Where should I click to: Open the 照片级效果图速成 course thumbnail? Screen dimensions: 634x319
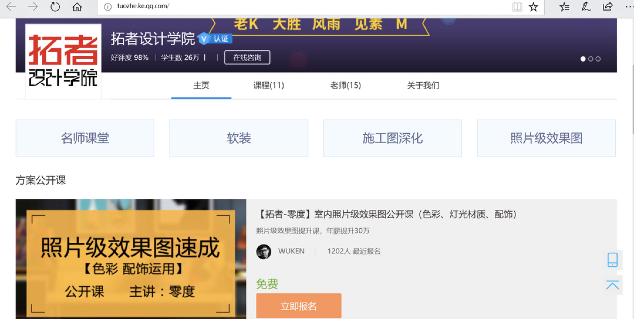click(x=131, y=259)
